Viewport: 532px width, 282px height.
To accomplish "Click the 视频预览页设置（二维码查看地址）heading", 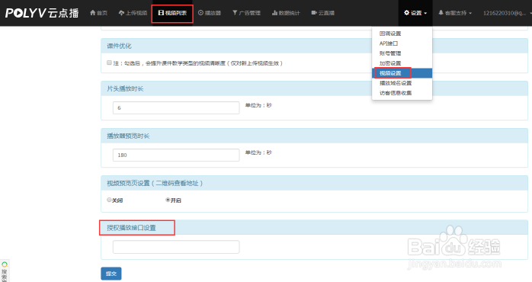I will pos(155,183).
